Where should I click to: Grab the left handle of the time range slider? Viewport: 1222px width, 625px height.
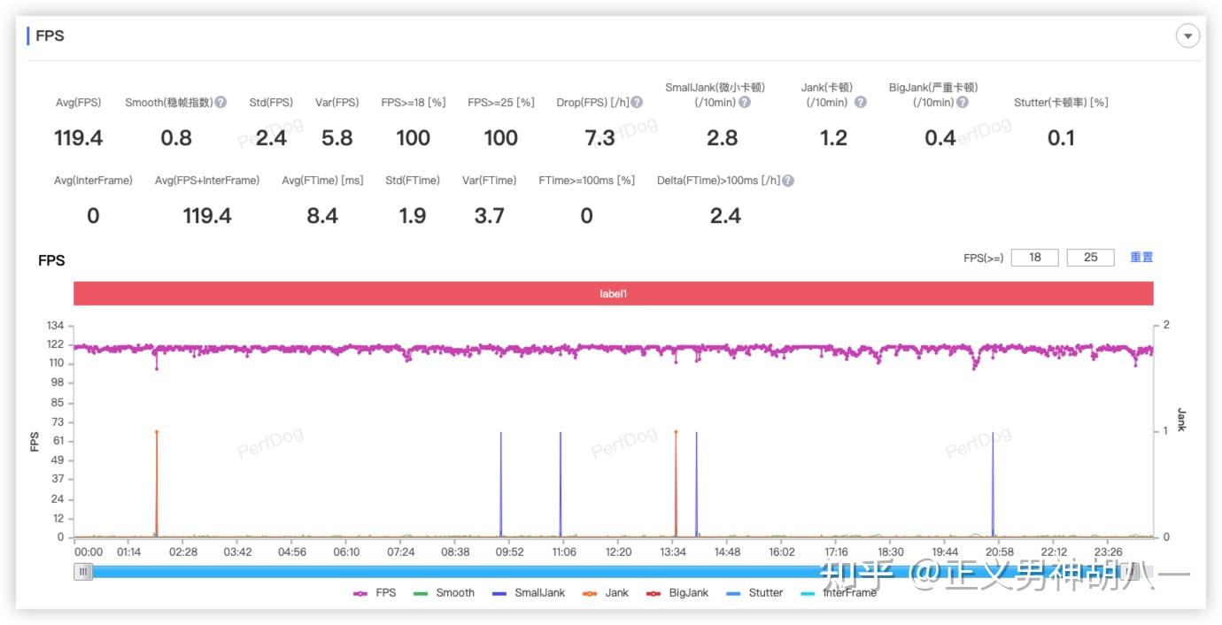83,572
